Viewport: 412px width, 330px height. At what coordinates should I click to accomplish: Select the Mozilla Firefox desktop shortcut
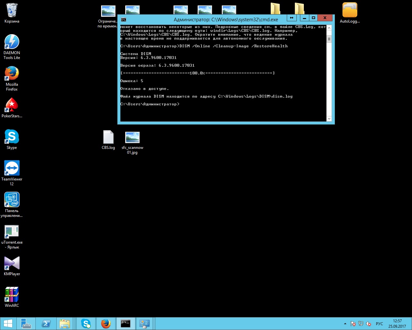(12, 73)
